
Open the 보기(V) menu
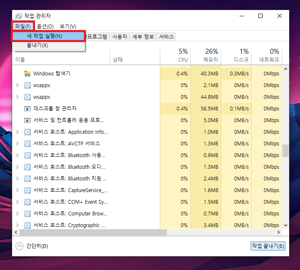(x=68, y=26)
